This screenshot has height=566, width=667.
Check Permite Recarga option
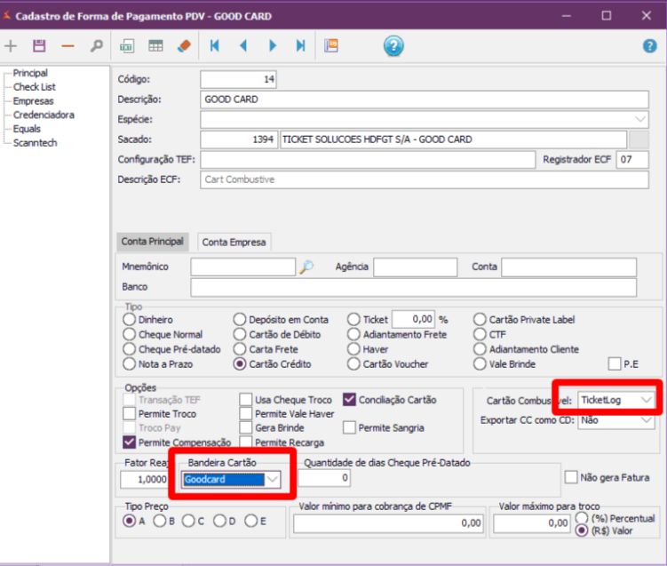click(245, 442)
